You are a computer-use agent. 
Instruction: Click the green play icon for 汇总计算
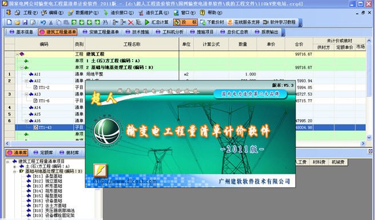[147, 22]
